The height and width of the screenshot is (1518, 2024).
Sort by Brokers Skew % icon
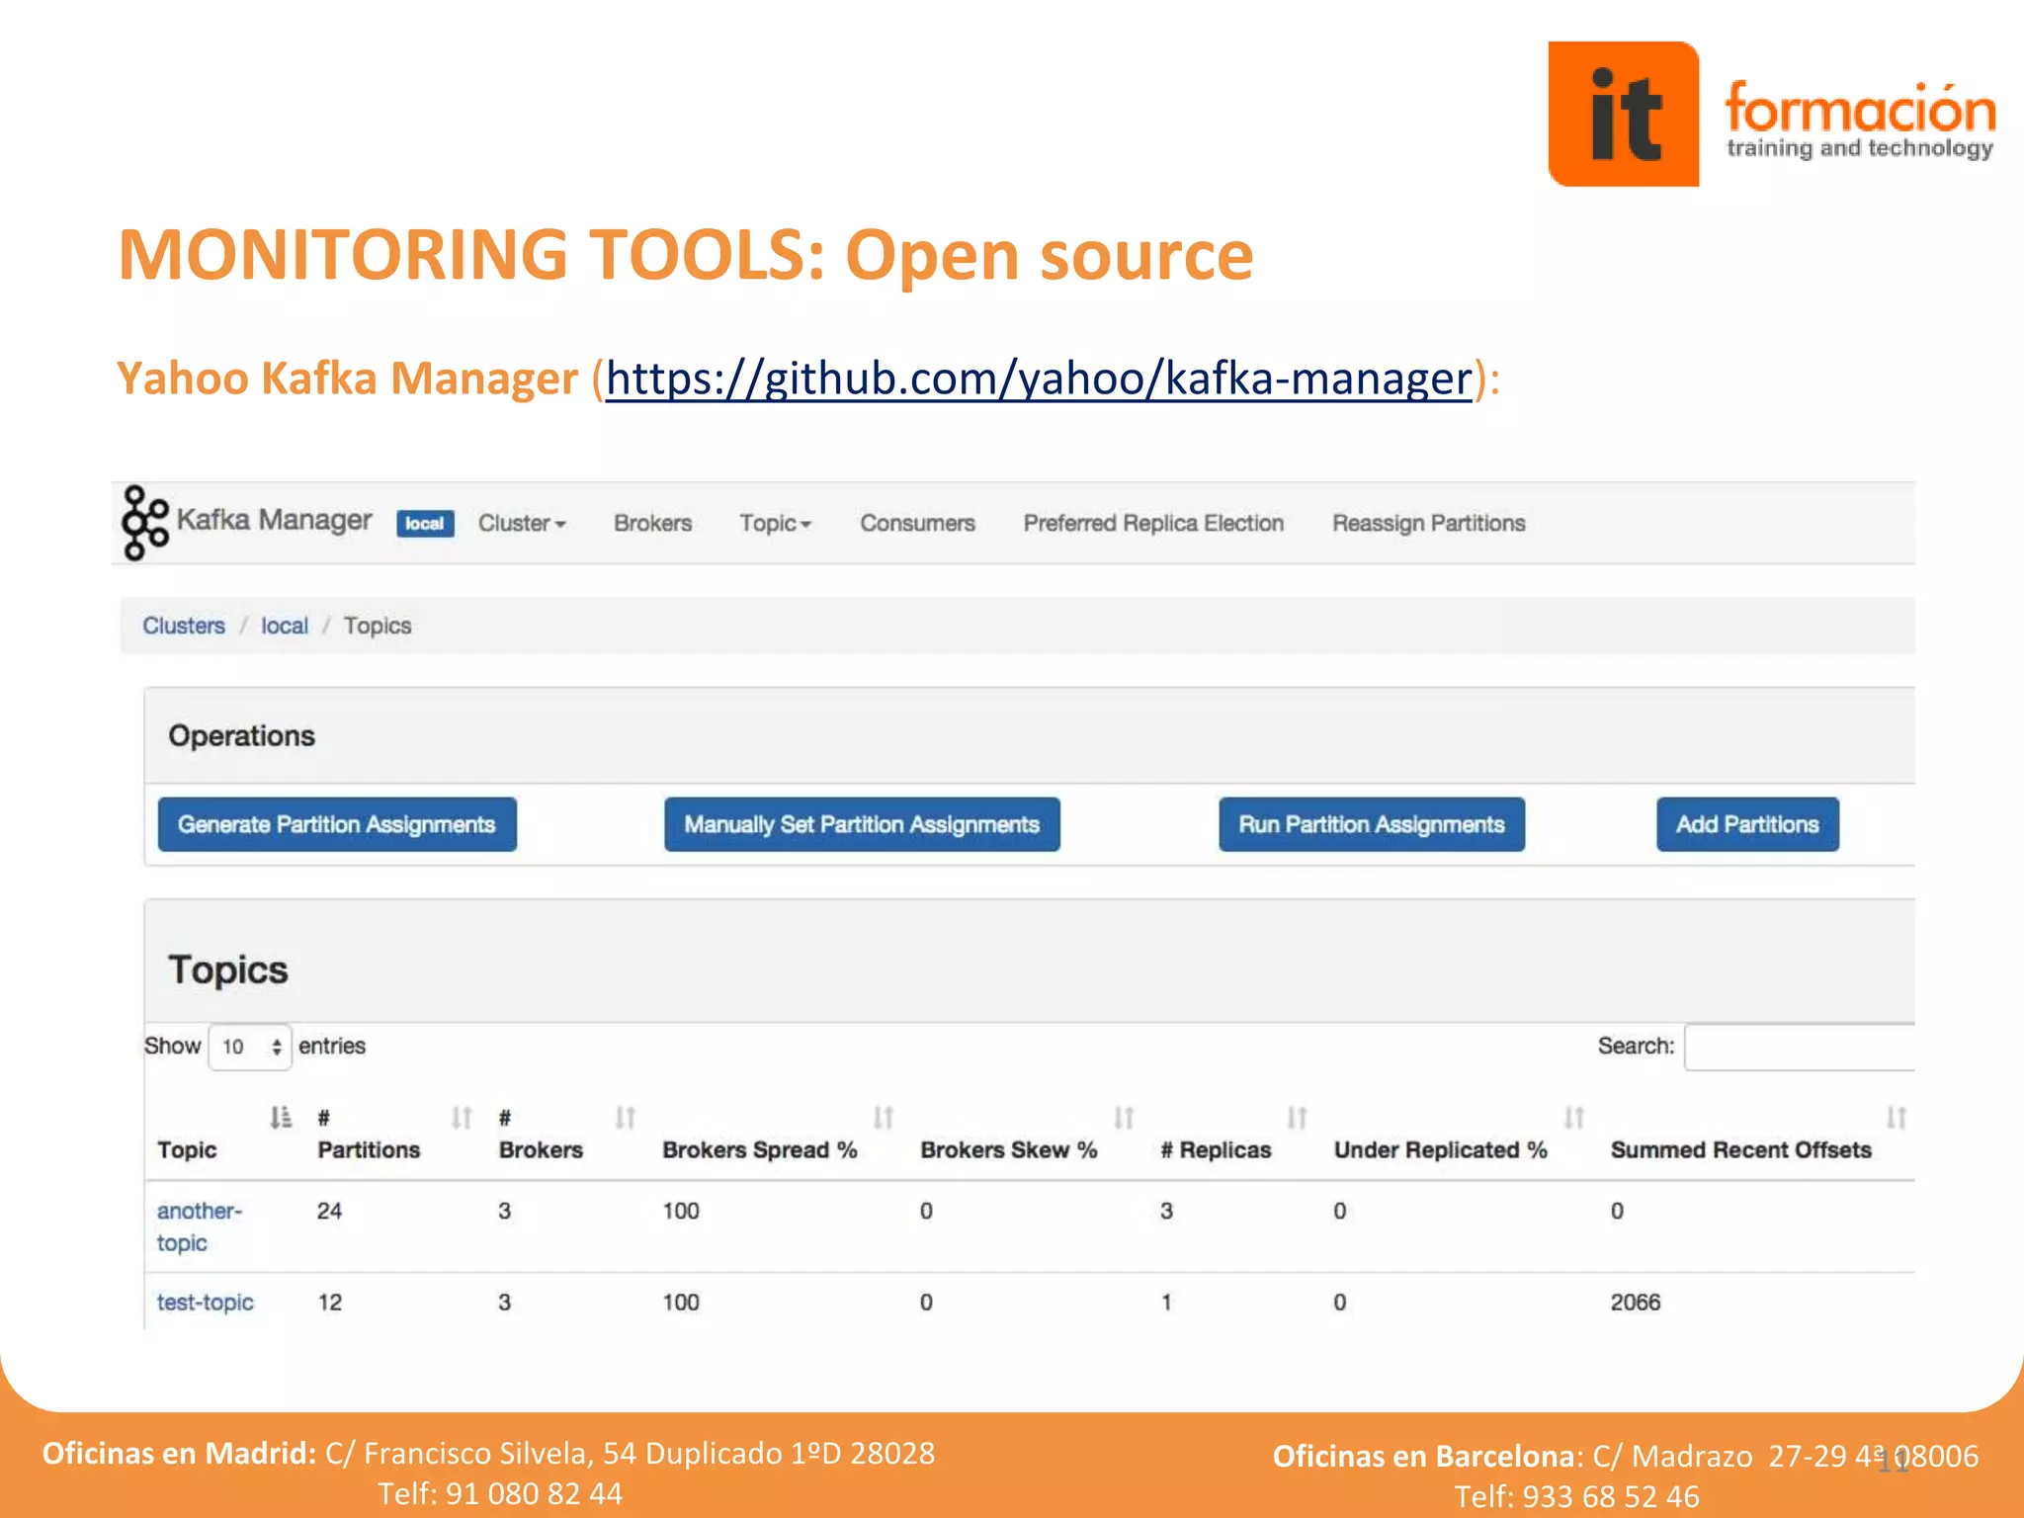(1124, 1118)
